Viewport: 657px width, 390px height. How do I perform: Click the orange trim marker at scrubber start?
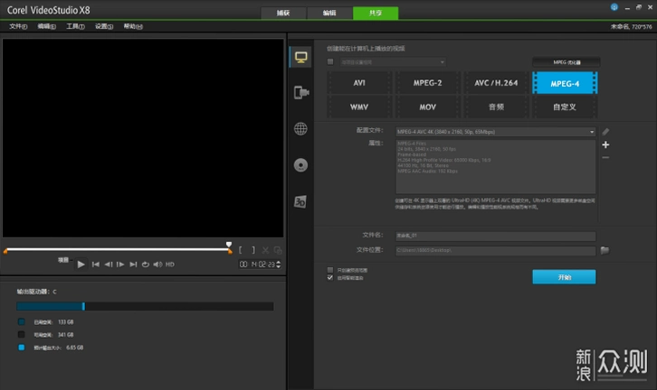[5, 251]
